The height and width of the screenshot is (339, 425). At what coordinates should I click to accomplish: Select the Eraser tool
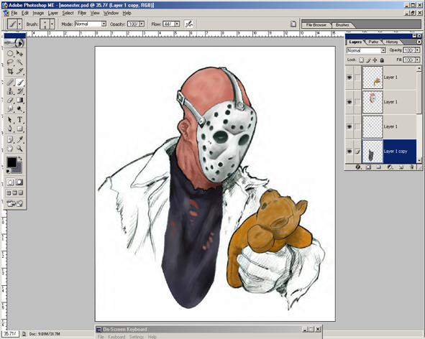point(10,100)
